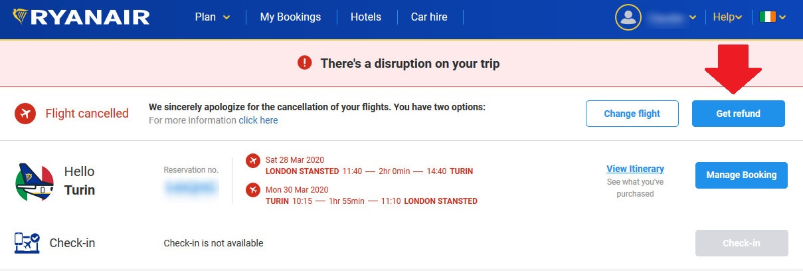The width and height of the screenshot is (803, 271).
Task: Click the Flight cancelled plane icon
Action: coord(25,114)
